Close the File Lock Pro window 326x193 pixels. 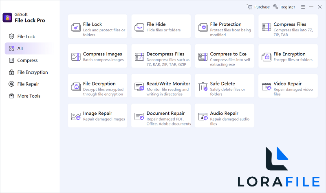click(320, 7)
